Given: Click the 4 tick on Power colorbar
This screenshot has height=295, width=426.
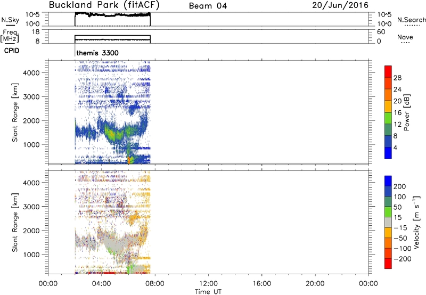Looking at the screenshot, I should [x=395, y=147].
